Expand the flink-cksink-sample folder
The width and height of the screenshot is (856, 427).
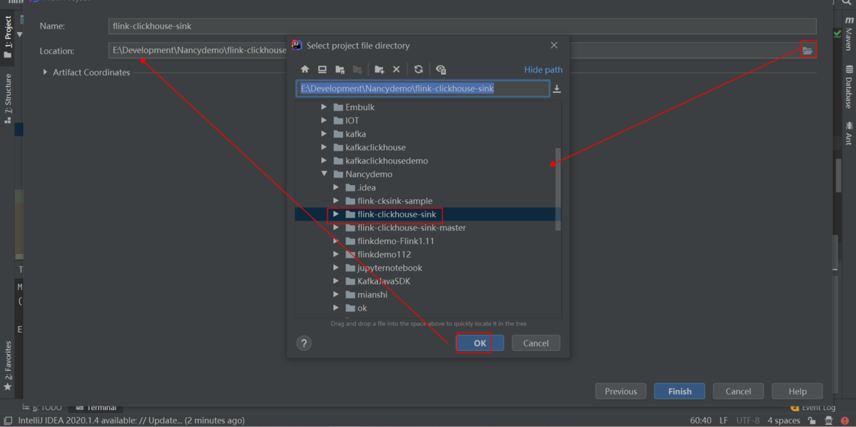point(336,201)
